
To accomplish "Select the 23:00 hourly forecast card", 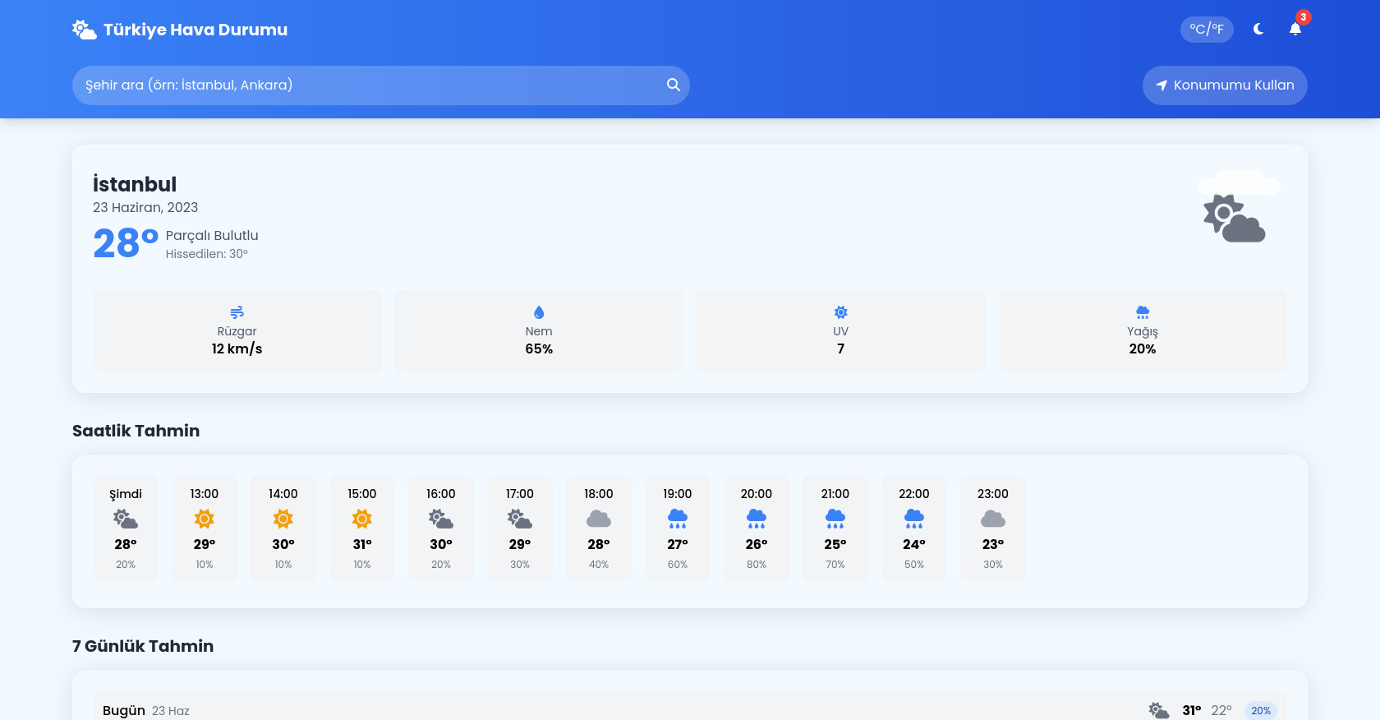I will click(x=993, y=528).
